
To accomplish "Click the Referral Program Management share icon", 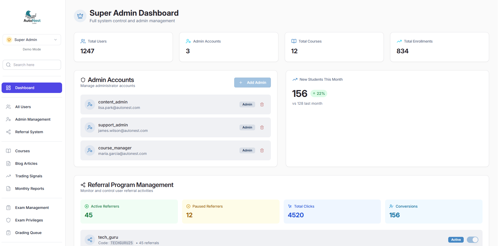I will [x=83, y=185].
